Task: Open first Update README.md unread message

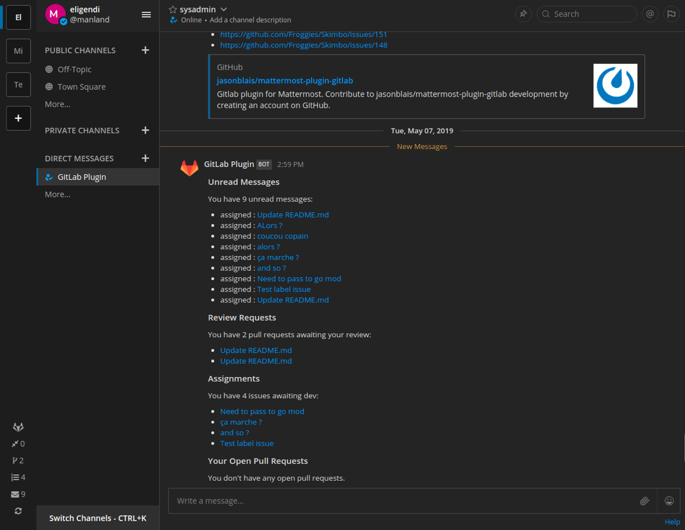Action: click(x=293, y=215)
